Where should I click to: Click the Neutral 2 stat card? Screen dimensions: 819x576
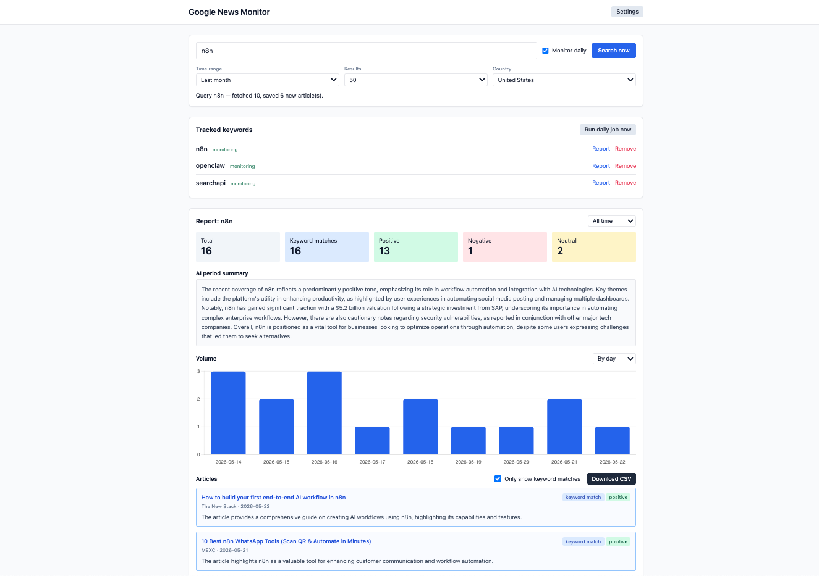(x=594, y=247)
